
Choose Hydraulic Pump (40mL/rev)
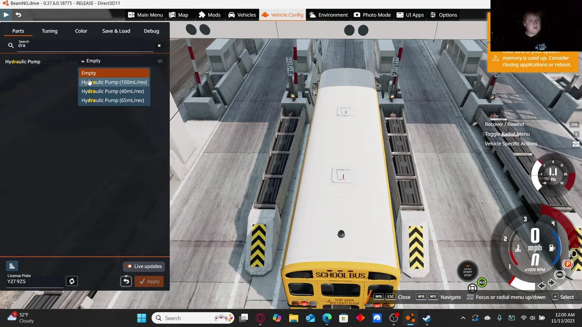click(114, 91)
